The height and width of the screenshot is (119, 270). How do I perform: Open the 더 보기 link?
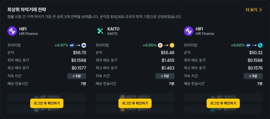(254, 10)
